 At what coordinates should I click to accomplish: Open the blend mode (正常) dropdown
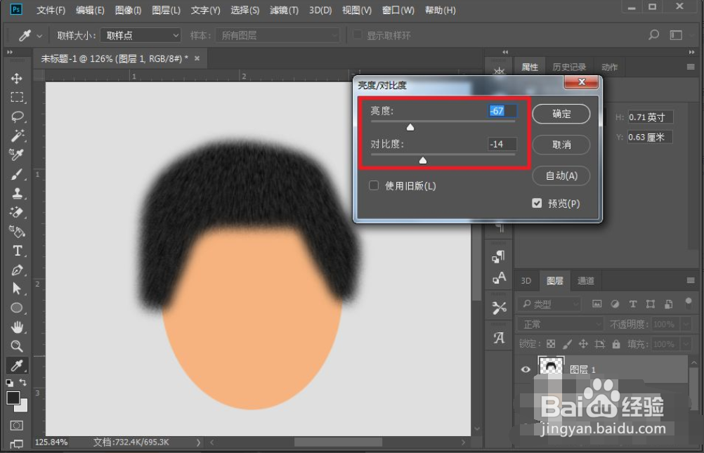click(x=561, y=324)
